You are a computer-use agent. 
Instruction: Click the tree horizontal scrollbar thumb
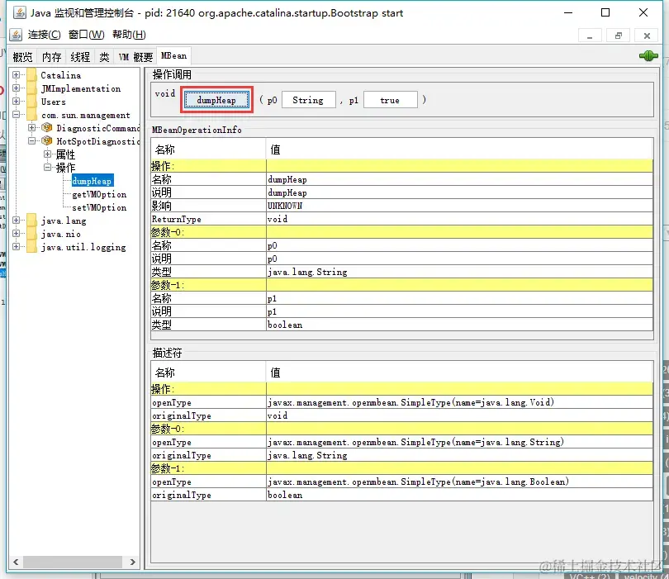[73, 562]
